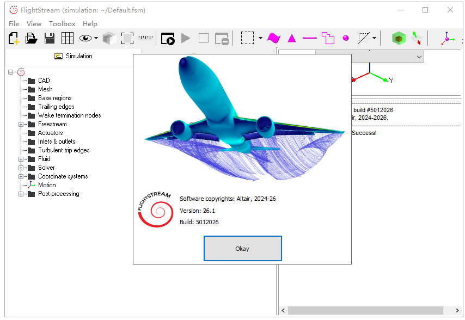Click the grid table toolbar icon
465x320 pixels.
[x=68, y=38]
